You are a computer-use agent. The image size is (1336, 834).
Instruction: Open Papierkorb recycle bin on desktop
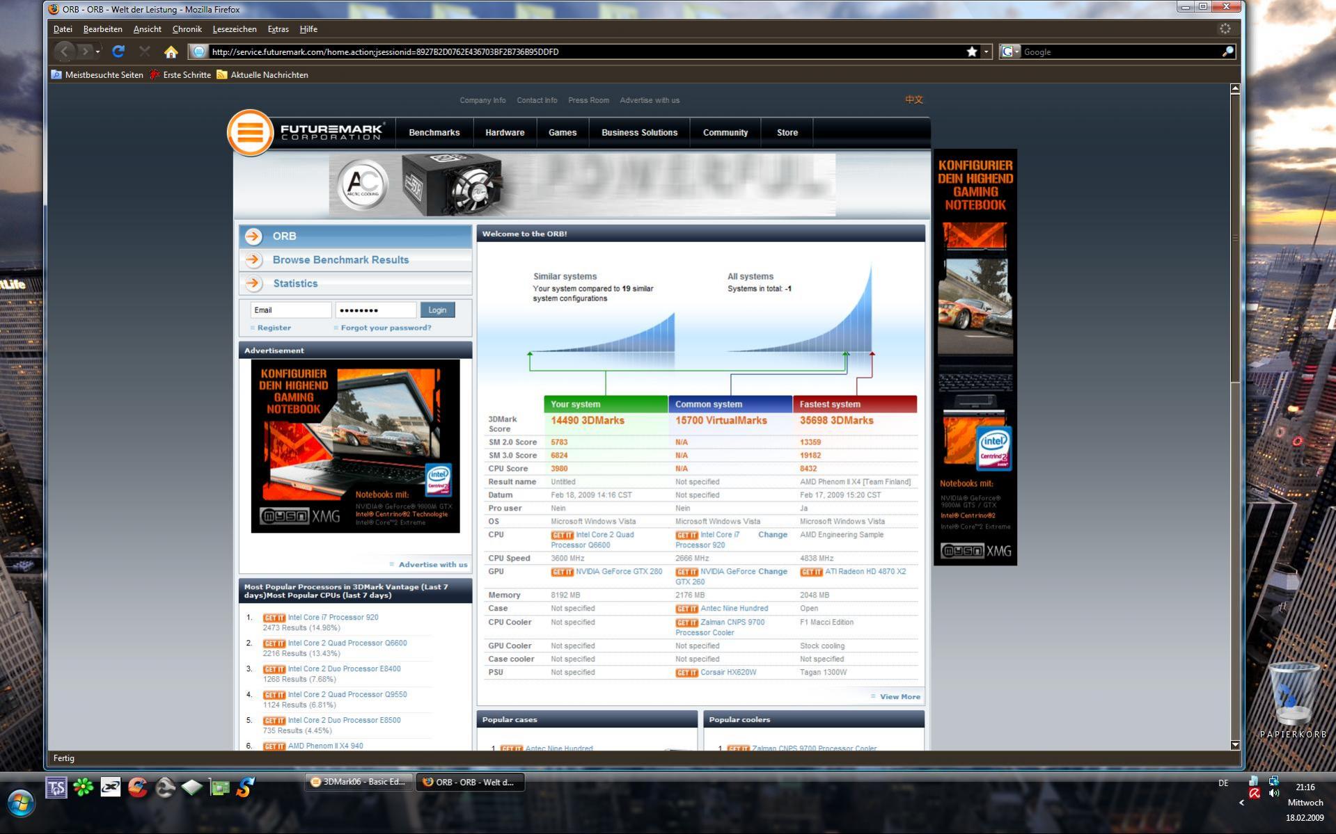tap(1293, 699)
